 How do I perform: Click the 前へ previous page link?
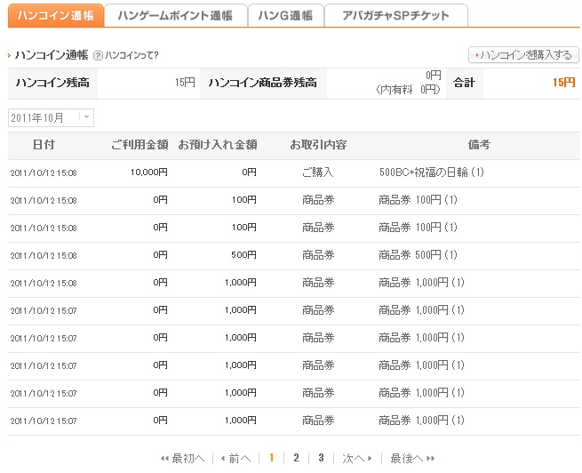point(239,459)
